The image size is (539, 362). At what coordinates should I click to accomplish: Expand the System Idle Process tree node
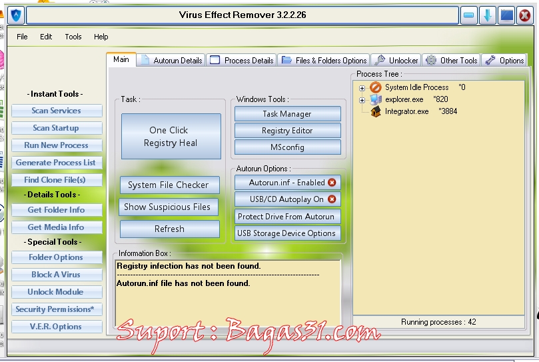point(362,88)
